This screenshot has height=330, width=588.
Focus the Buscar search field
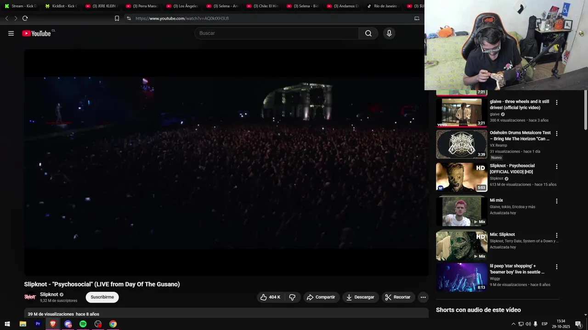tap(277, 33)
